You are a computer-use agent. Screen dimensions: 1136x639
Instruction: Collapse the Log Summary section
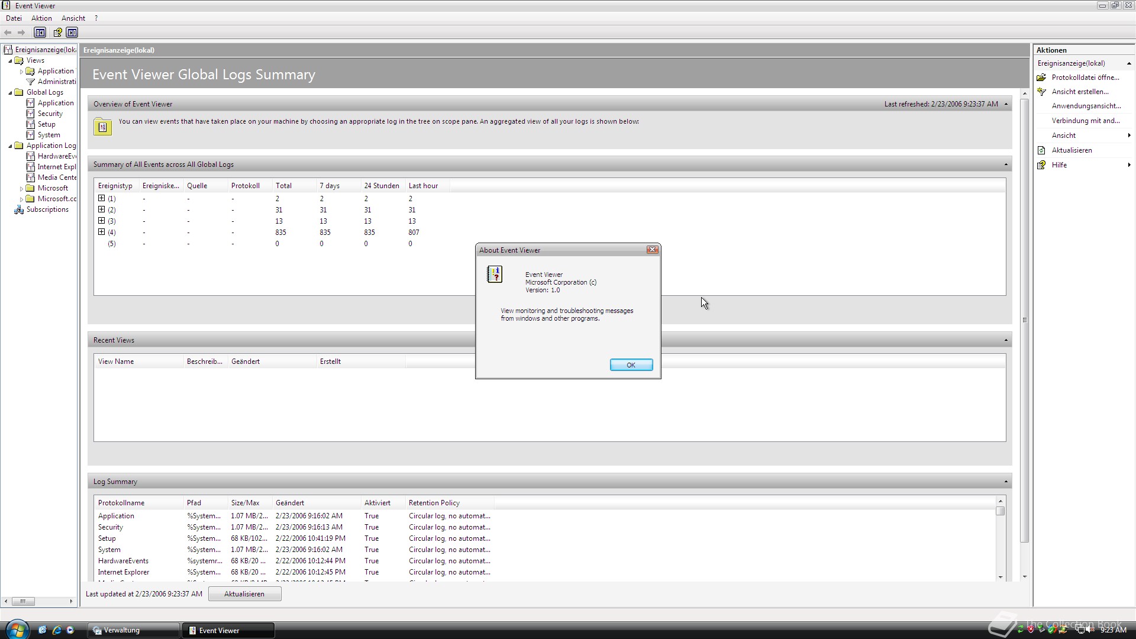1006,482
